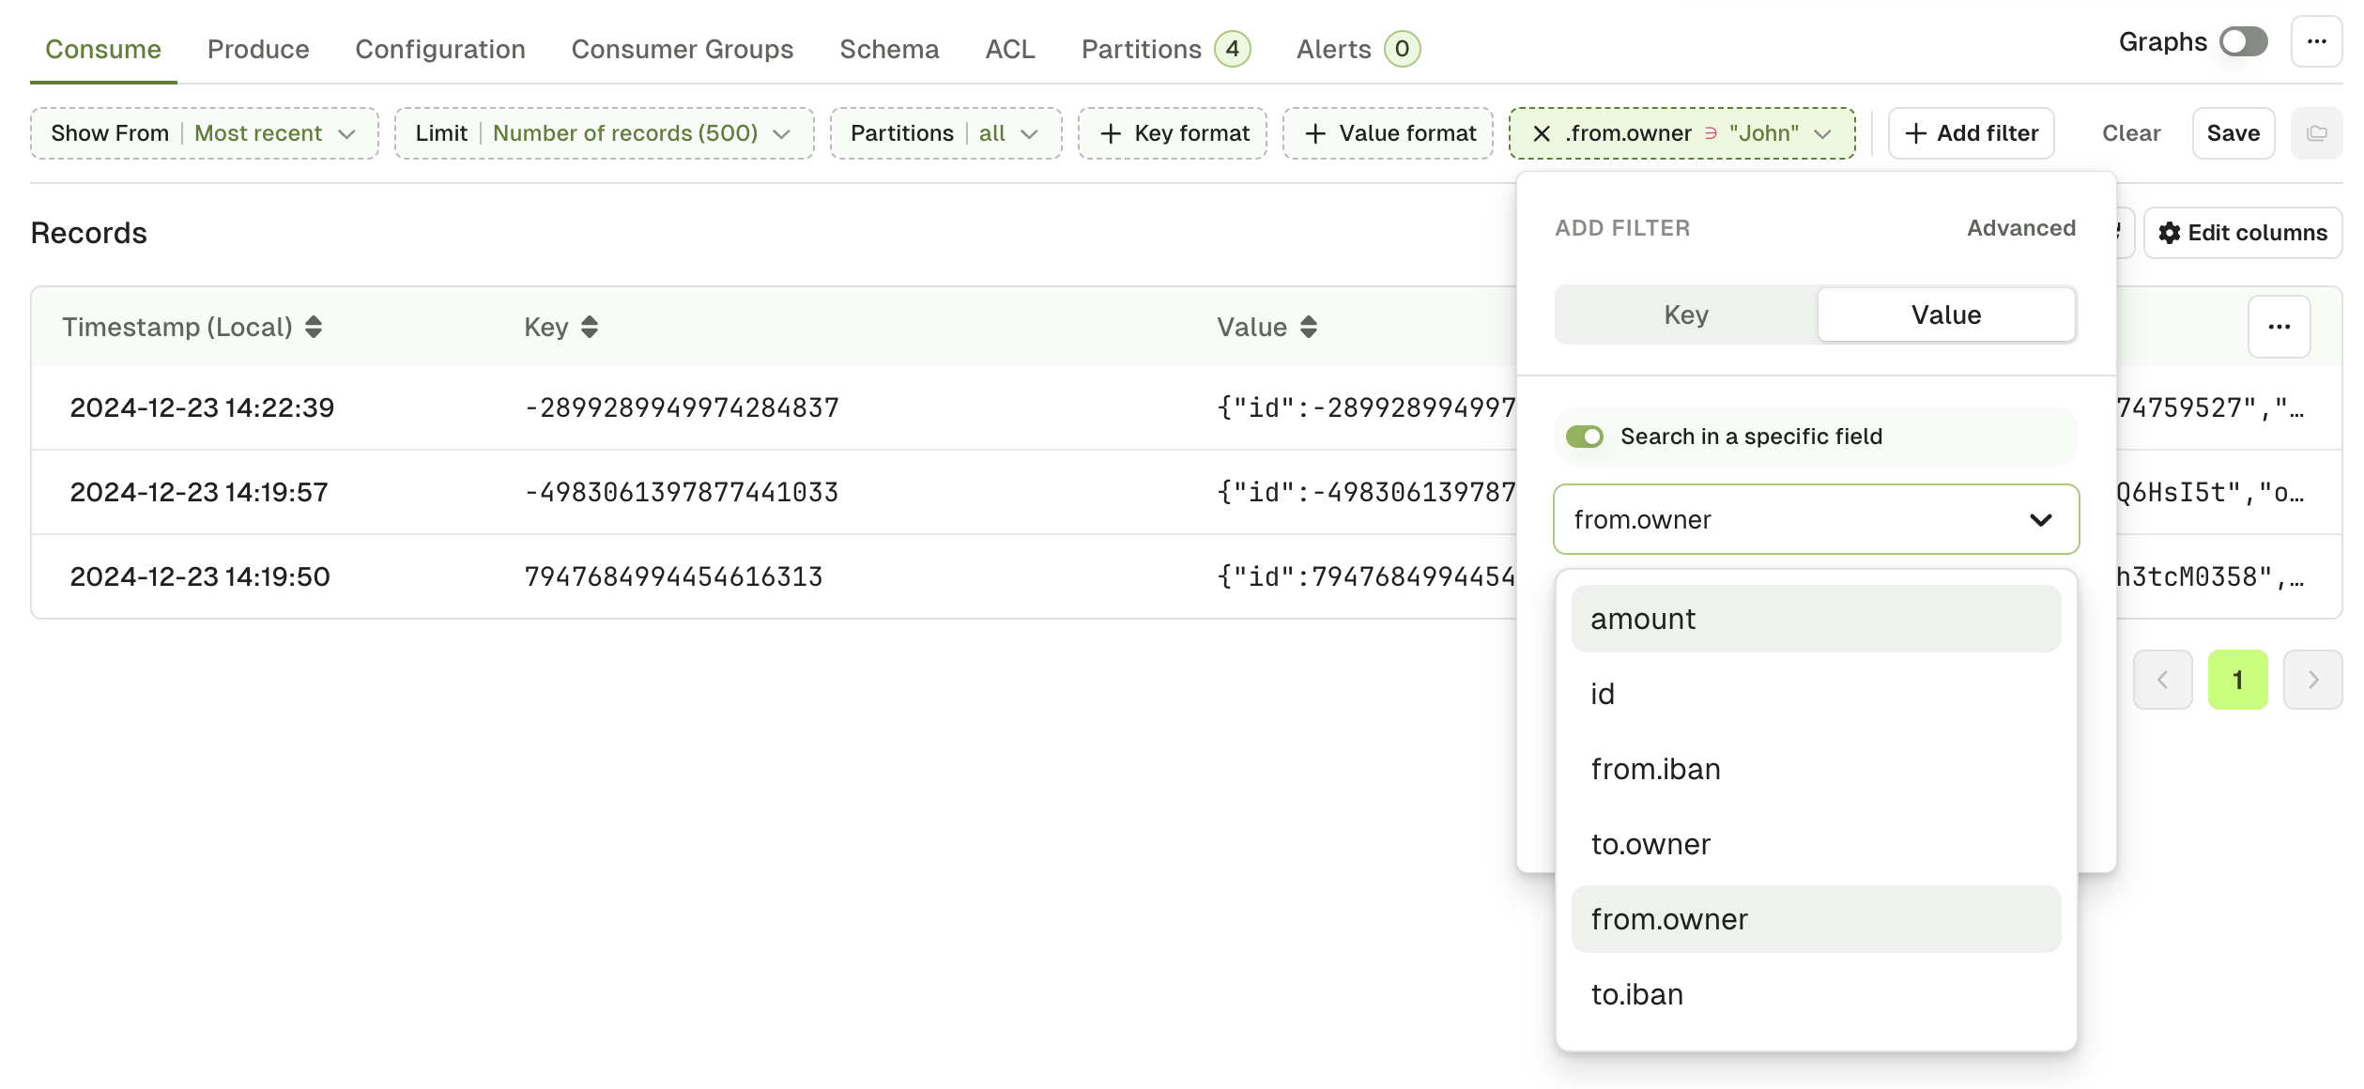Sort records by Key column arrows
The width and height of the screenshot is (2364, 1089).
click(x=590, y=327)
